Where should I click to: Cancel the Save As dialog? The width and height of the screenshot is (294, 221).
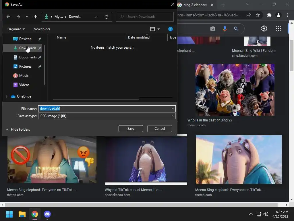click(x=160, y=129)
